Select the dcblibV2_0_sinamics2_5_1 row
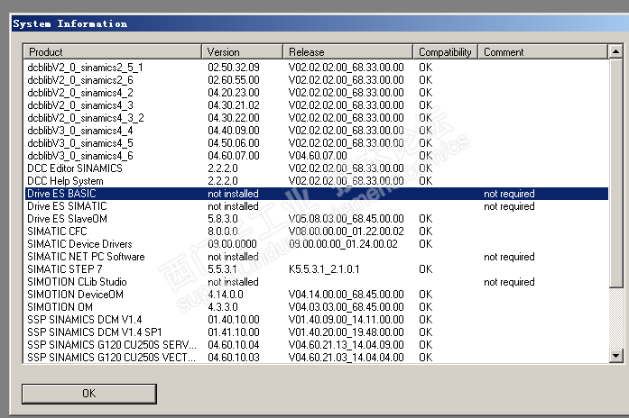The height and width of the screenshot is (418, 629). click(316, 68)
